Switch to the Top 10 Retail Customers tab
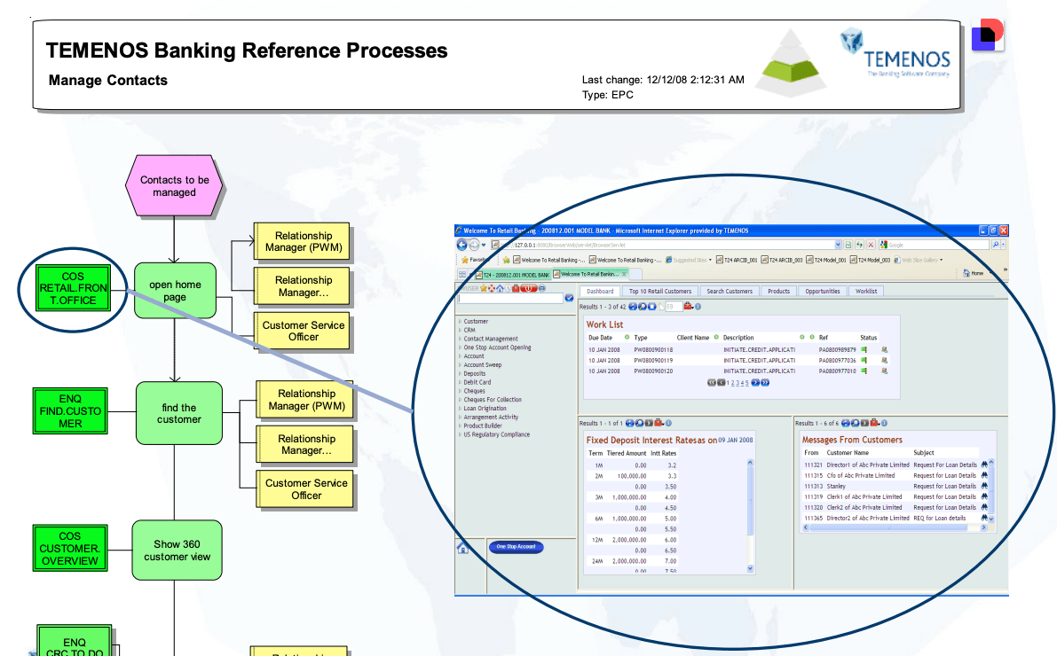The width and height of the screenshot is (1057, 656). pyautogui.click(x=659, y=291)
